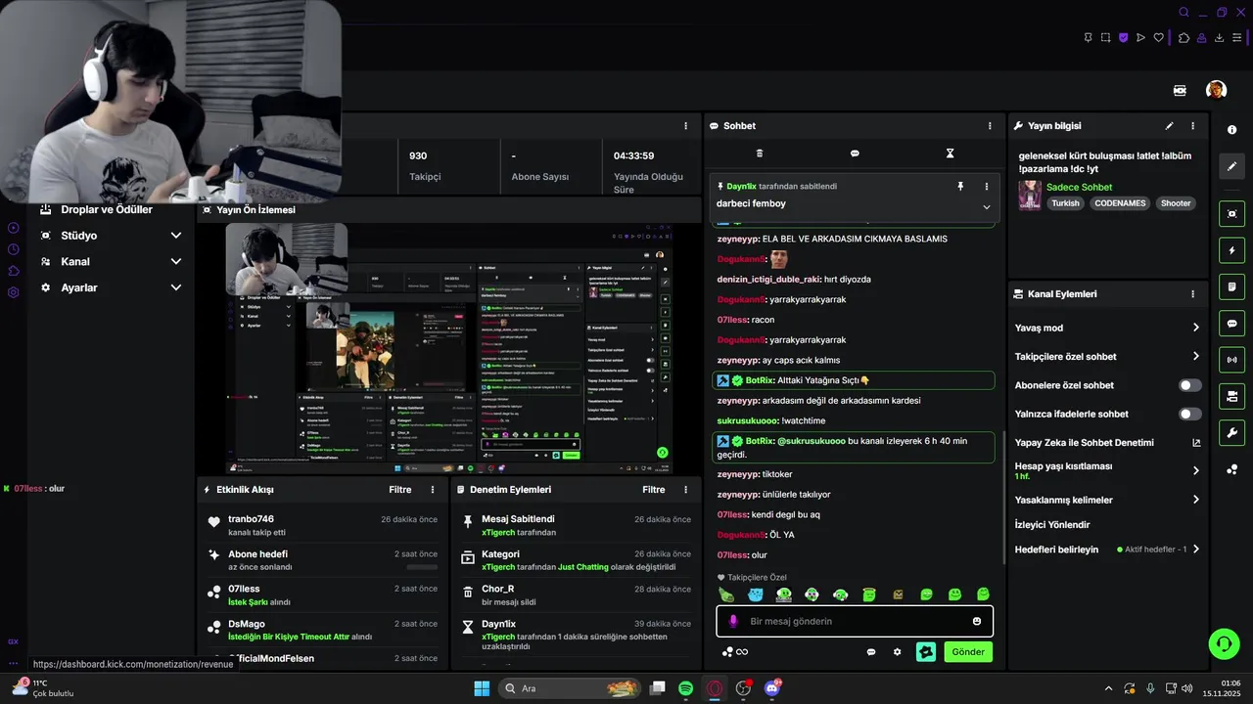
Task: Click the channel points infinity icon
Action: tap(734, 652)
